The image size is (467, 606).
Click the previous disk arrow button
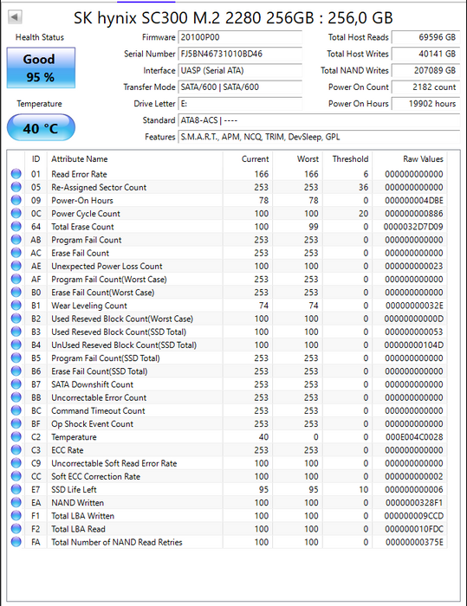coord(15,17)
